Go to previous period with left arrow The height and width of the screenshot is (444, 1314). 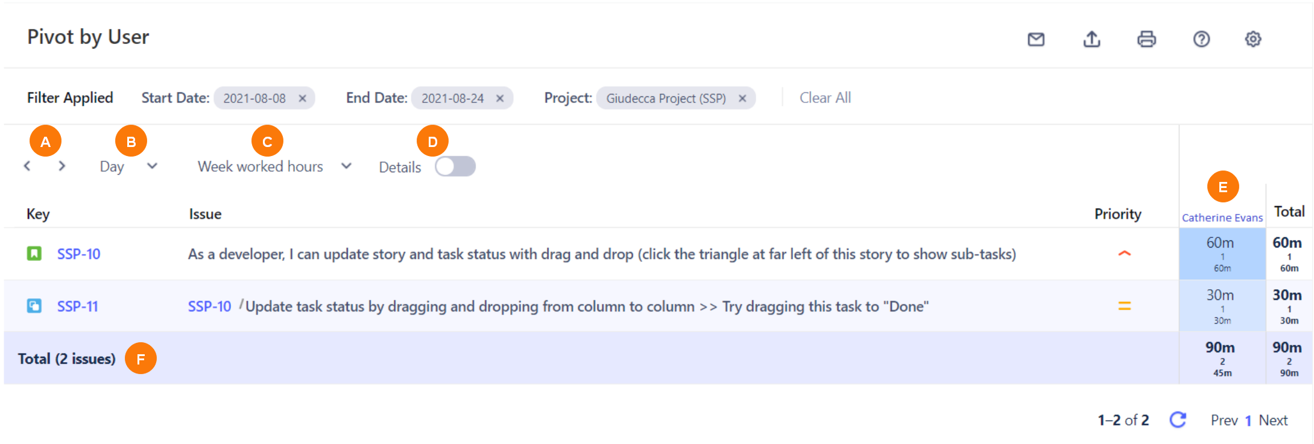(x=27, y=166)
